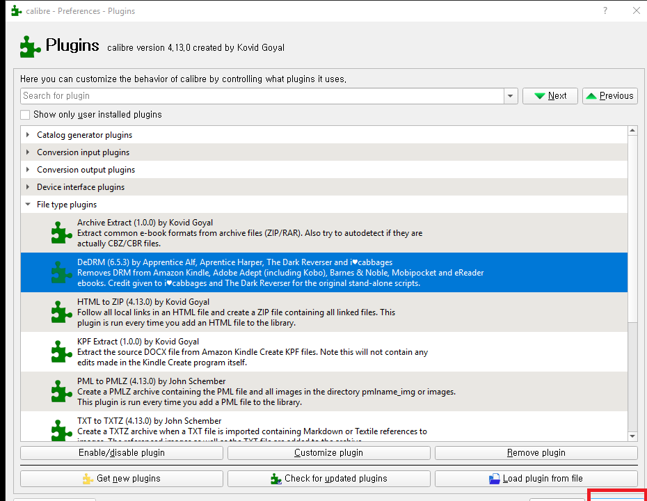Expand Catalog generator plugins
Screen dimensions: 647x501
tap(28, 134)
